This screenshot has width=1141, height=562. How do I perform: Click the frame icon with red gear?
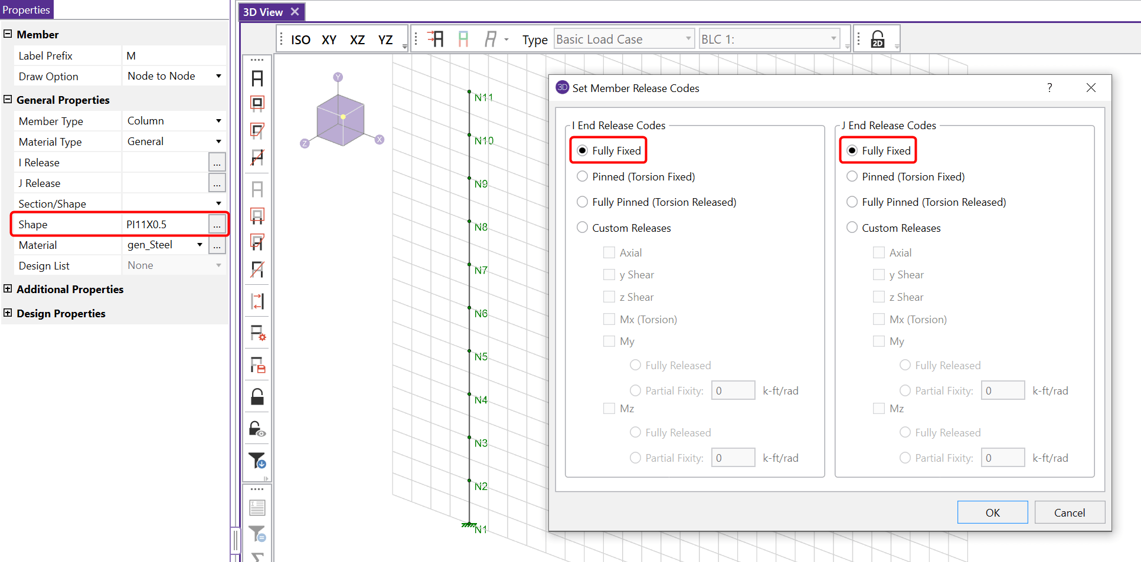(x=257, y=333)
